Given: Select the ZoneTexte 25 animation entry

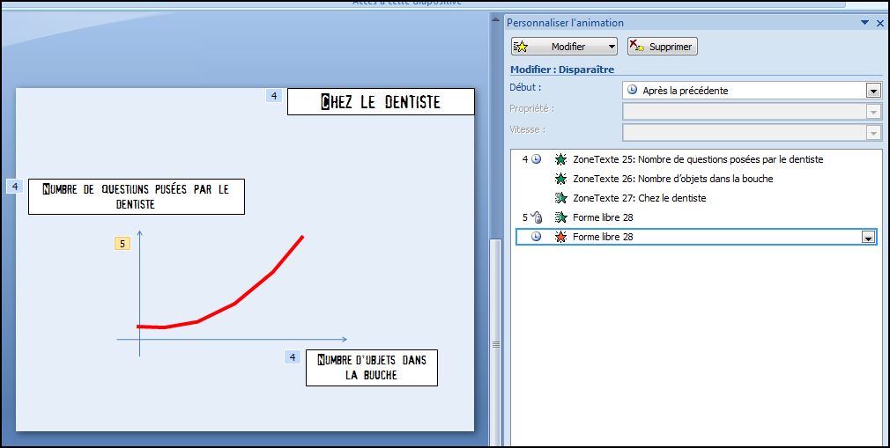Looking at the screenshot, I should [x=697, y=159].
